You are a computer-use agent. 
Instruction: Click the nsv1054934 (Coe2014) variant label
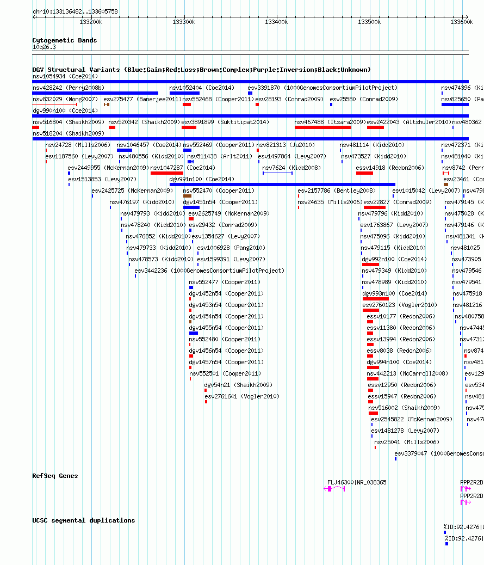coord(65,76)
